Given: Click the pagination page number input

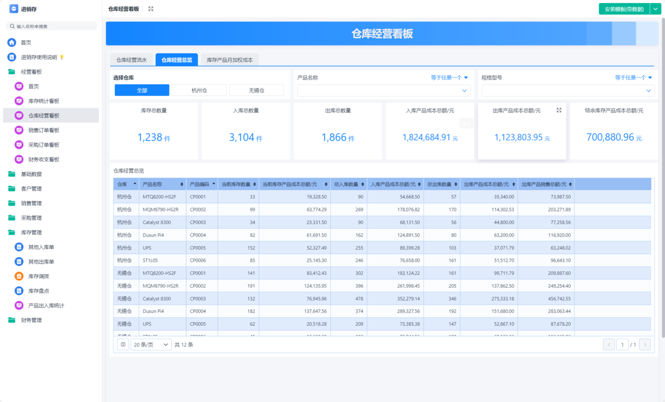Looking at the screenshot, I should pos(622,345).
